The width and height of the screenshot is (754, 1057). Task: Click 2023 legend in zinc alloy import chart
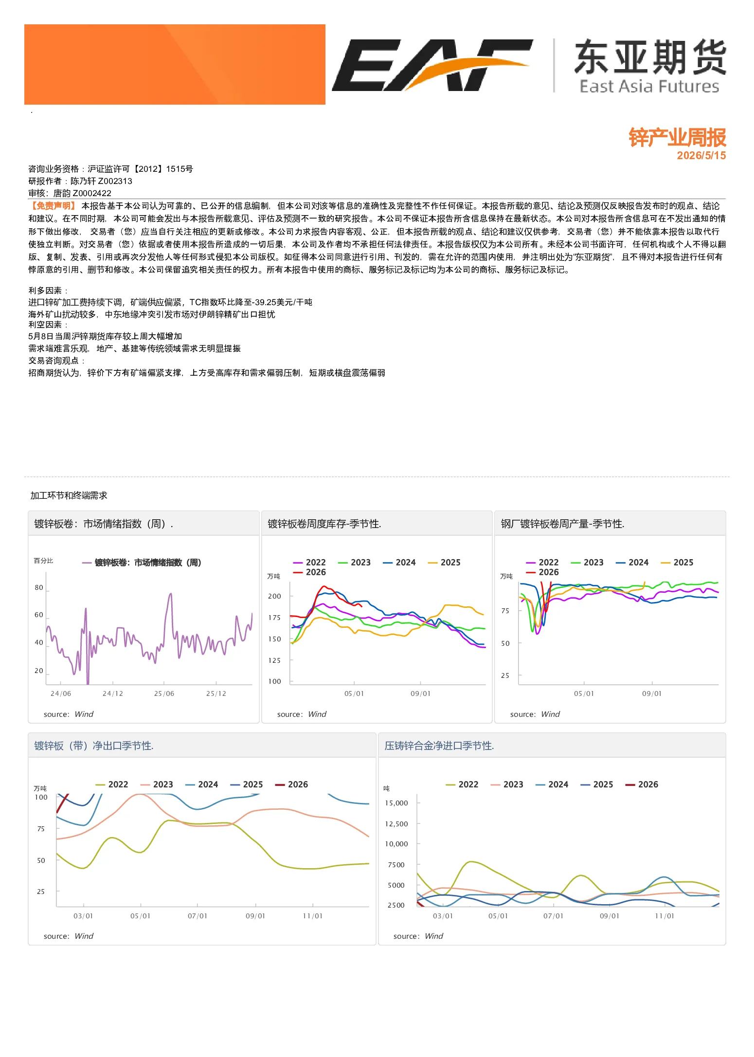click(507, 784)
